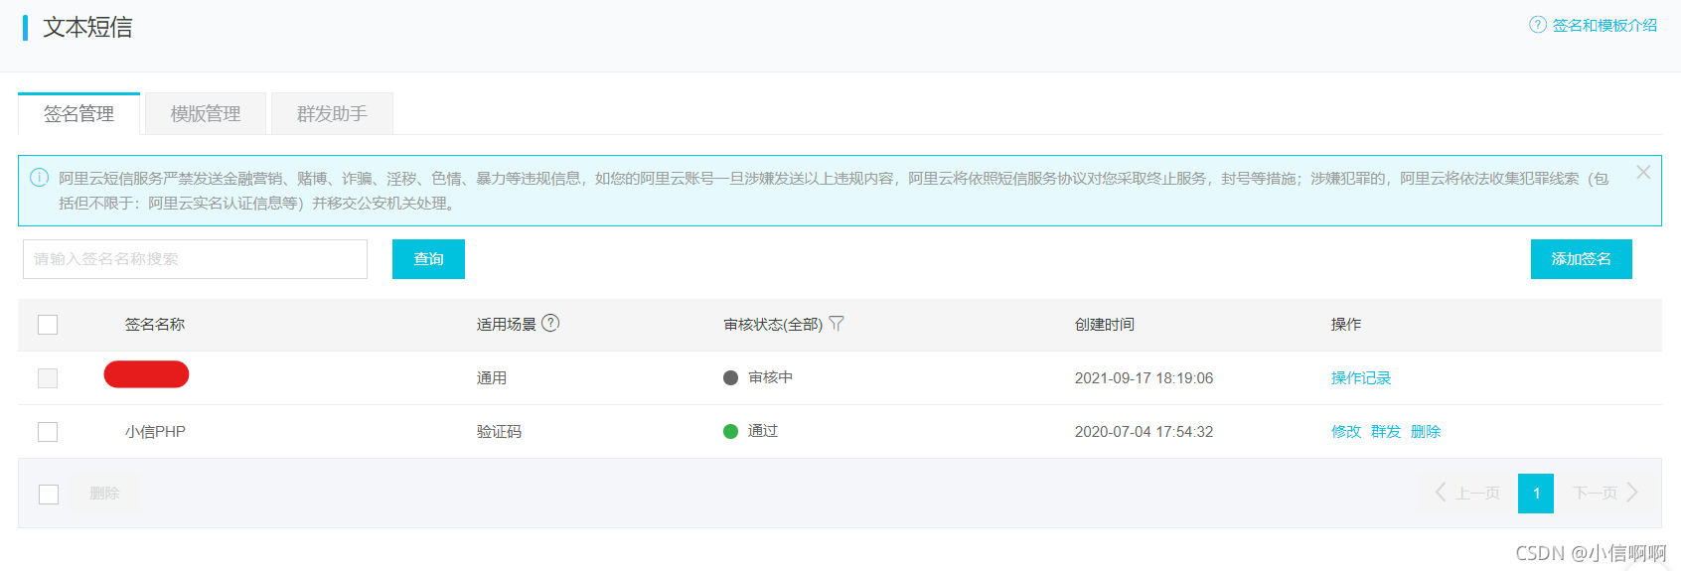Close the blue notice banner

pyautogui.click(x=1643, y=172)
